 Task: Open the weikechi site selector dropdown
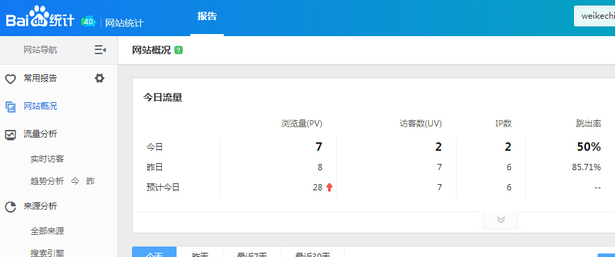coord(594,17)
